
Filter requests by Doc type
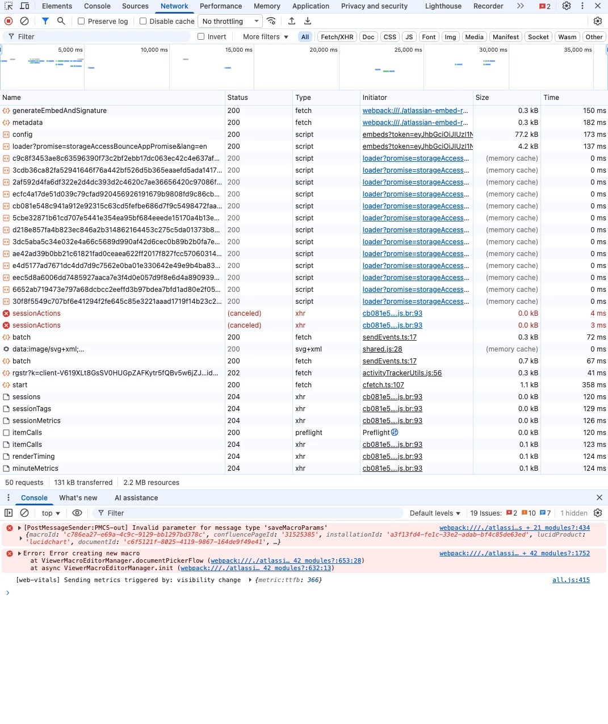coord(368,37)
